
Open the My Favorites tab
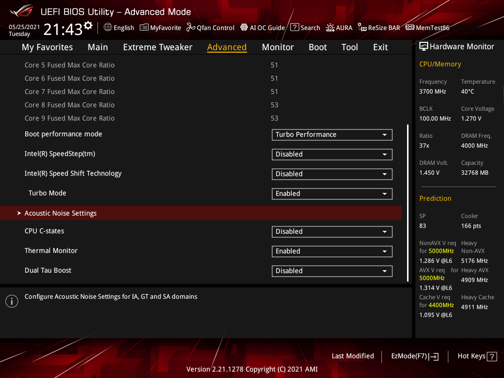click(x=47, y=47)
